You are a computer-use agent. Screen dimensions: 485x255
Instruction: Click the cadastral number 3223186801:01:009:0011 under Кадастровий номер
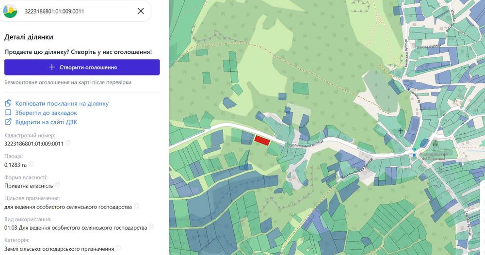(x=34, y=143)
